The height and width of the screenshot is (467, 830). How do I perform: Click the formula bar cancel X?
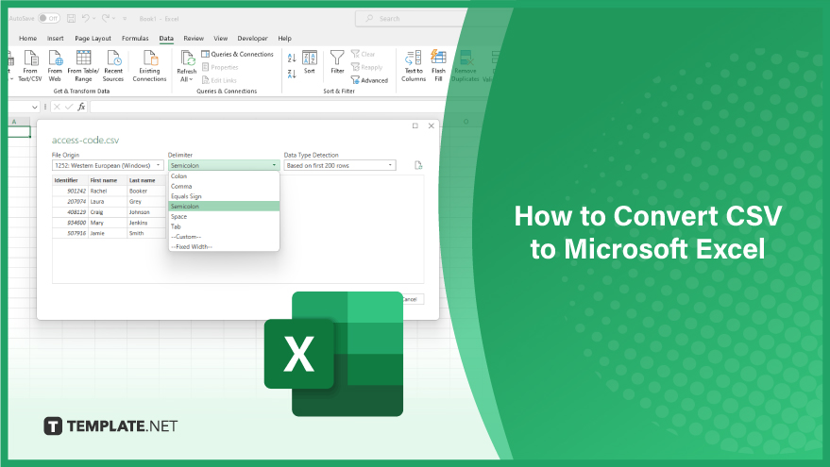point(57,107)
